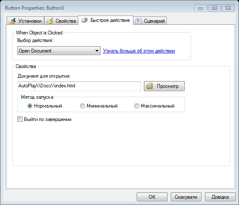
Task: Confirm with the OK button
Action: coord(152,197)
